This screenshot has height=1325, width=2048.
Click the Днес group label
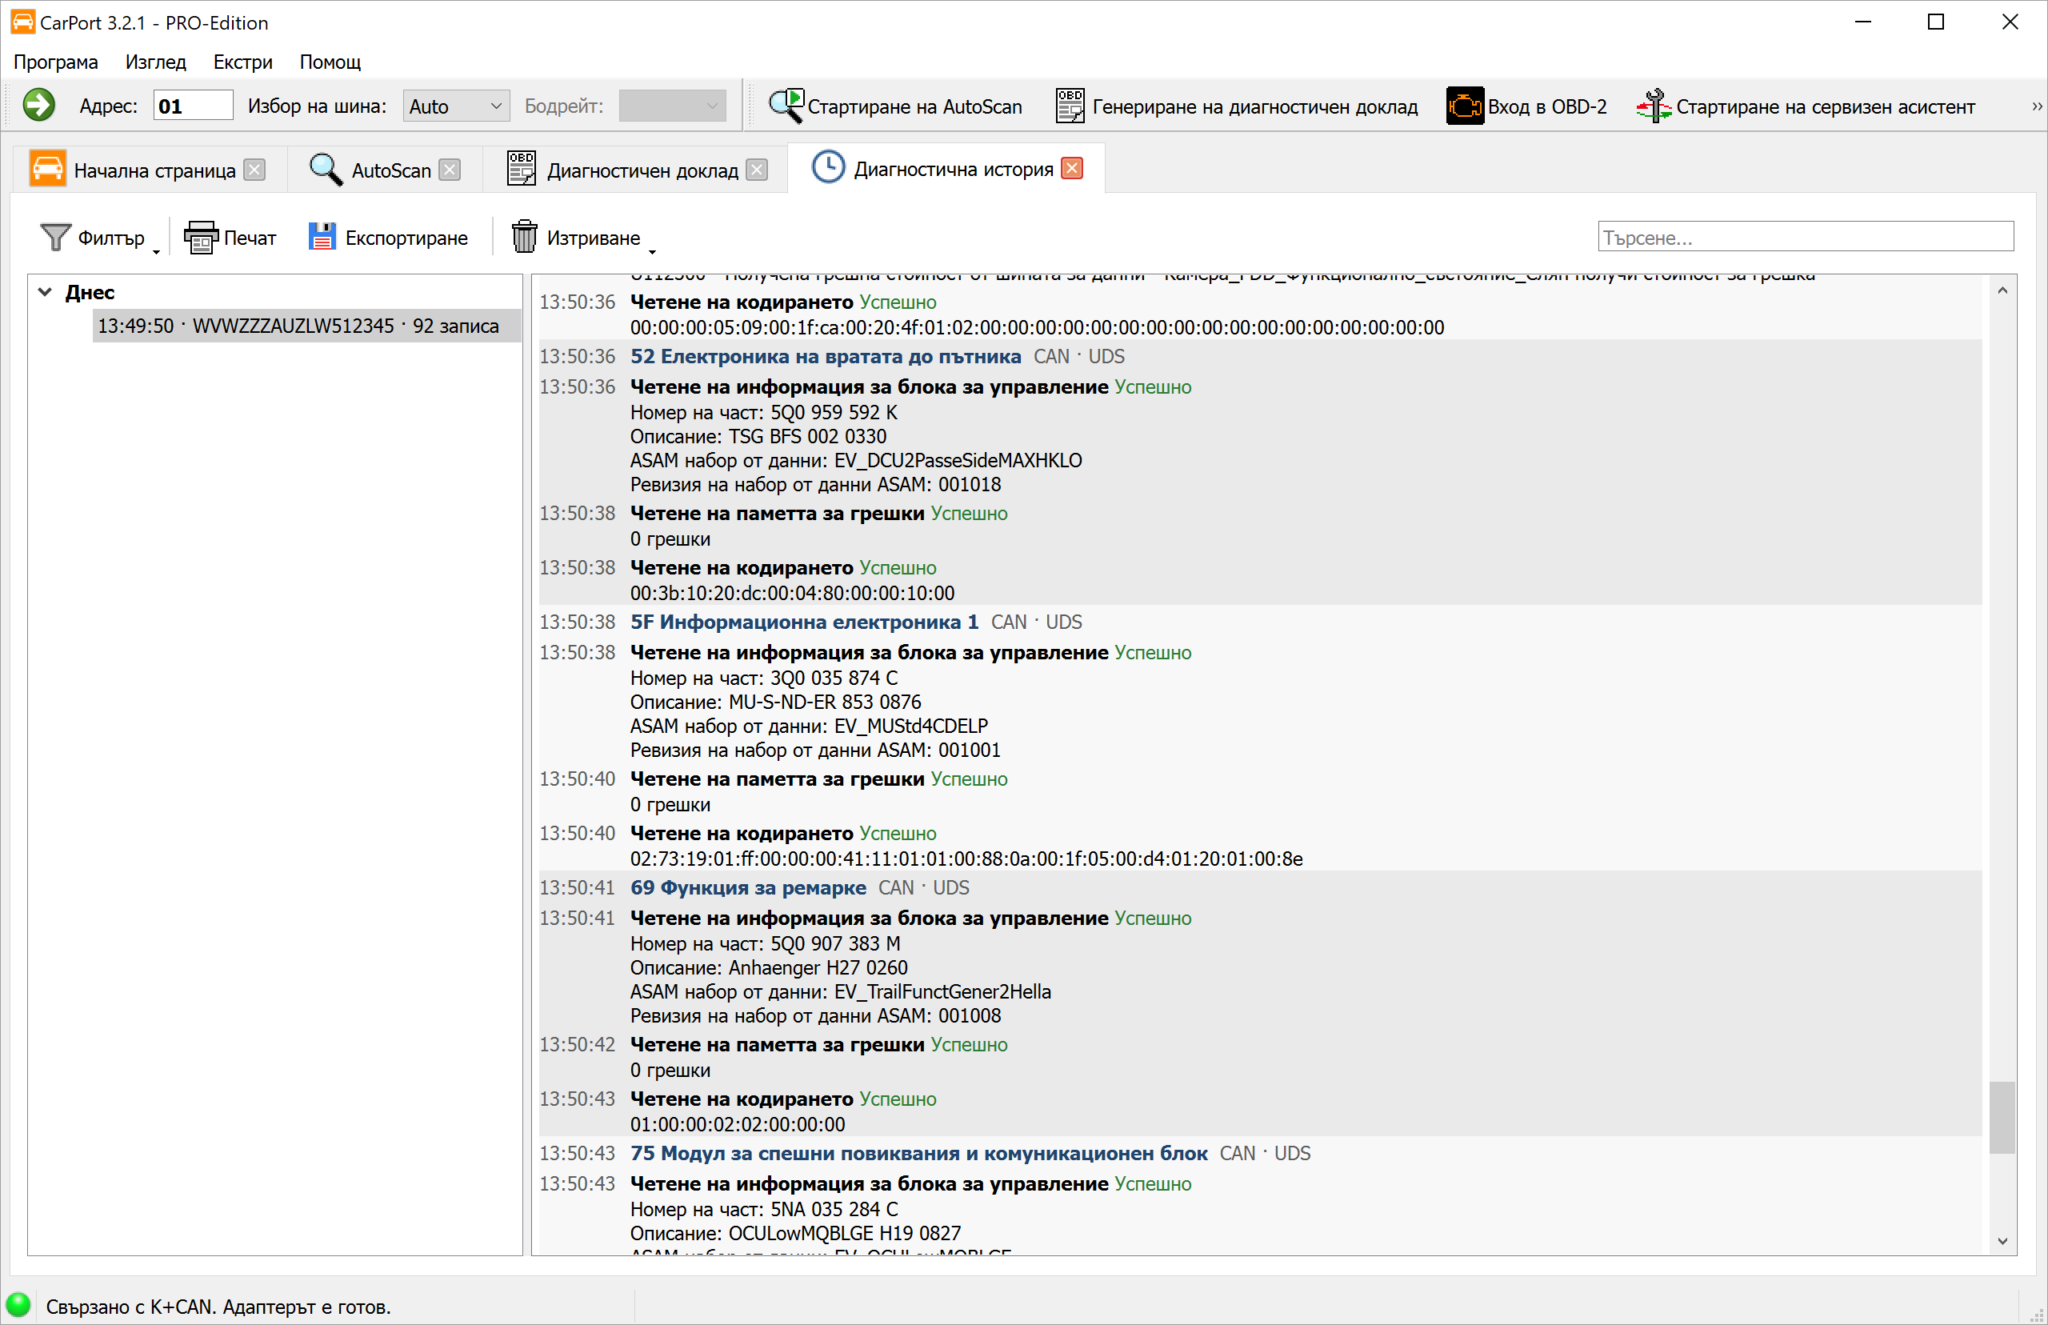pos(90,293)
